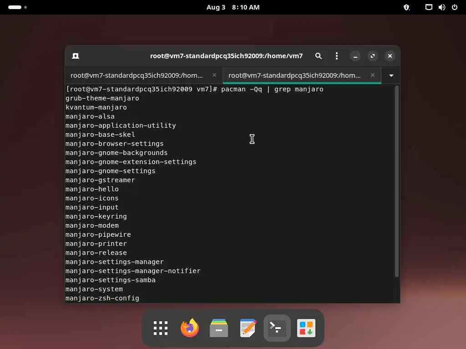Click the 'manjaro-gnome-backgrounds' line
Image resolution: width=466 pixels, height=349 pixels.
point(116,153)
